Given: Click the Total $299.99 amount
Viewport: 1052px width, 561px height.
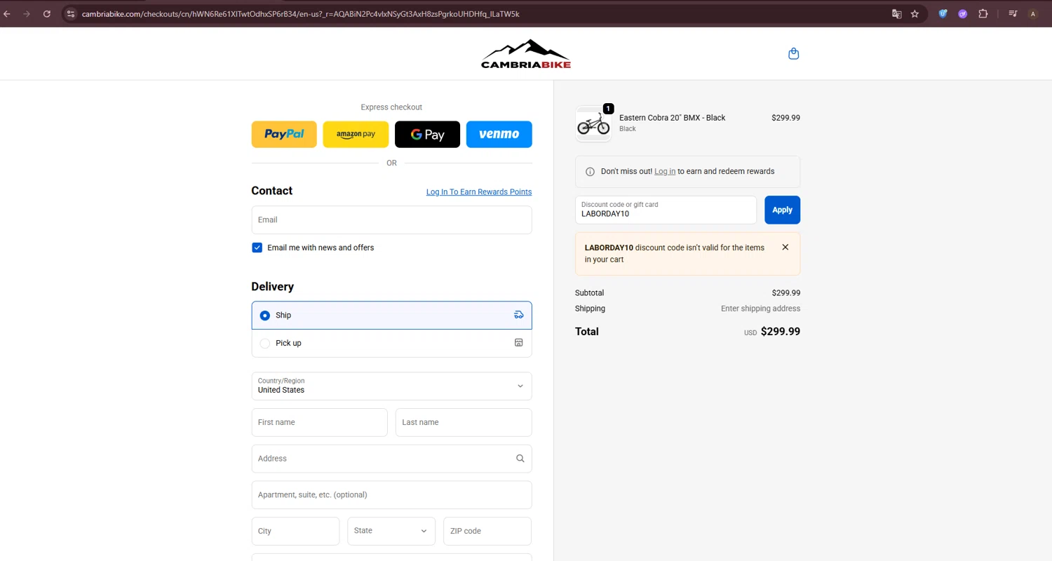Looking at the screenshot, I should click(781, 332).
